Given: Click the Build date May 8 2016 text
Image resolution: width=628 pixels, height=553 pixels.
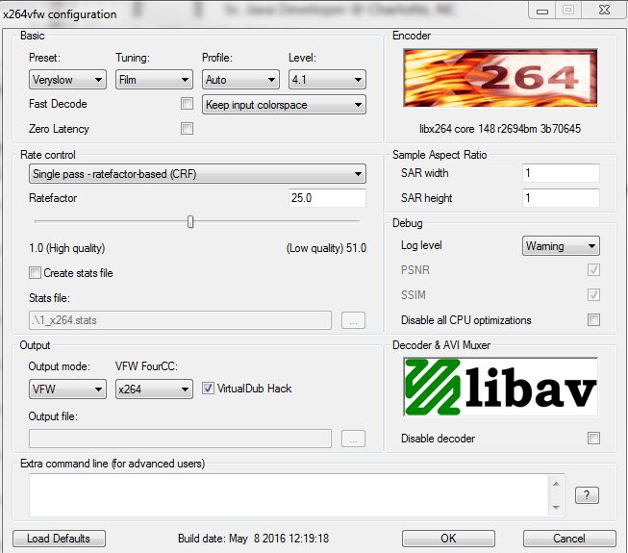Looking at the screenshot, I should [x=253, y=539].
